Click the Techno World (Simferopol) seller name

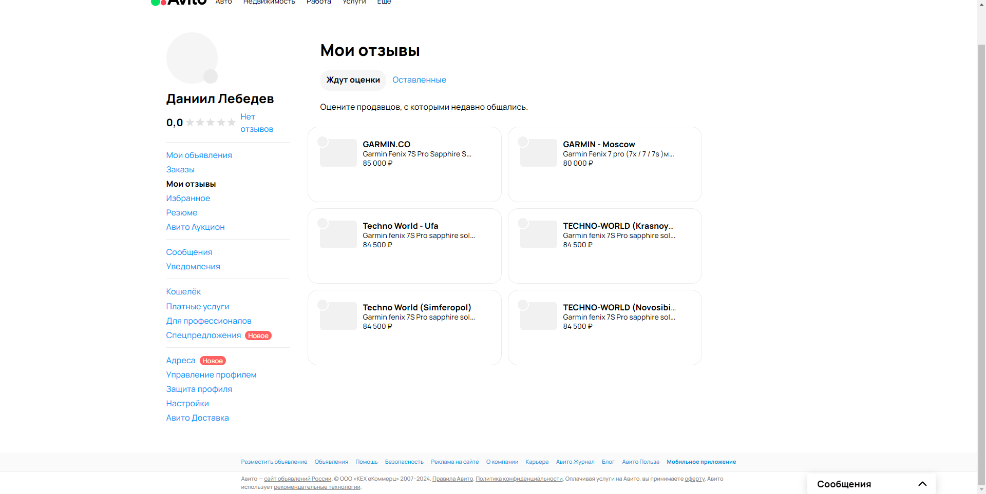417,308
